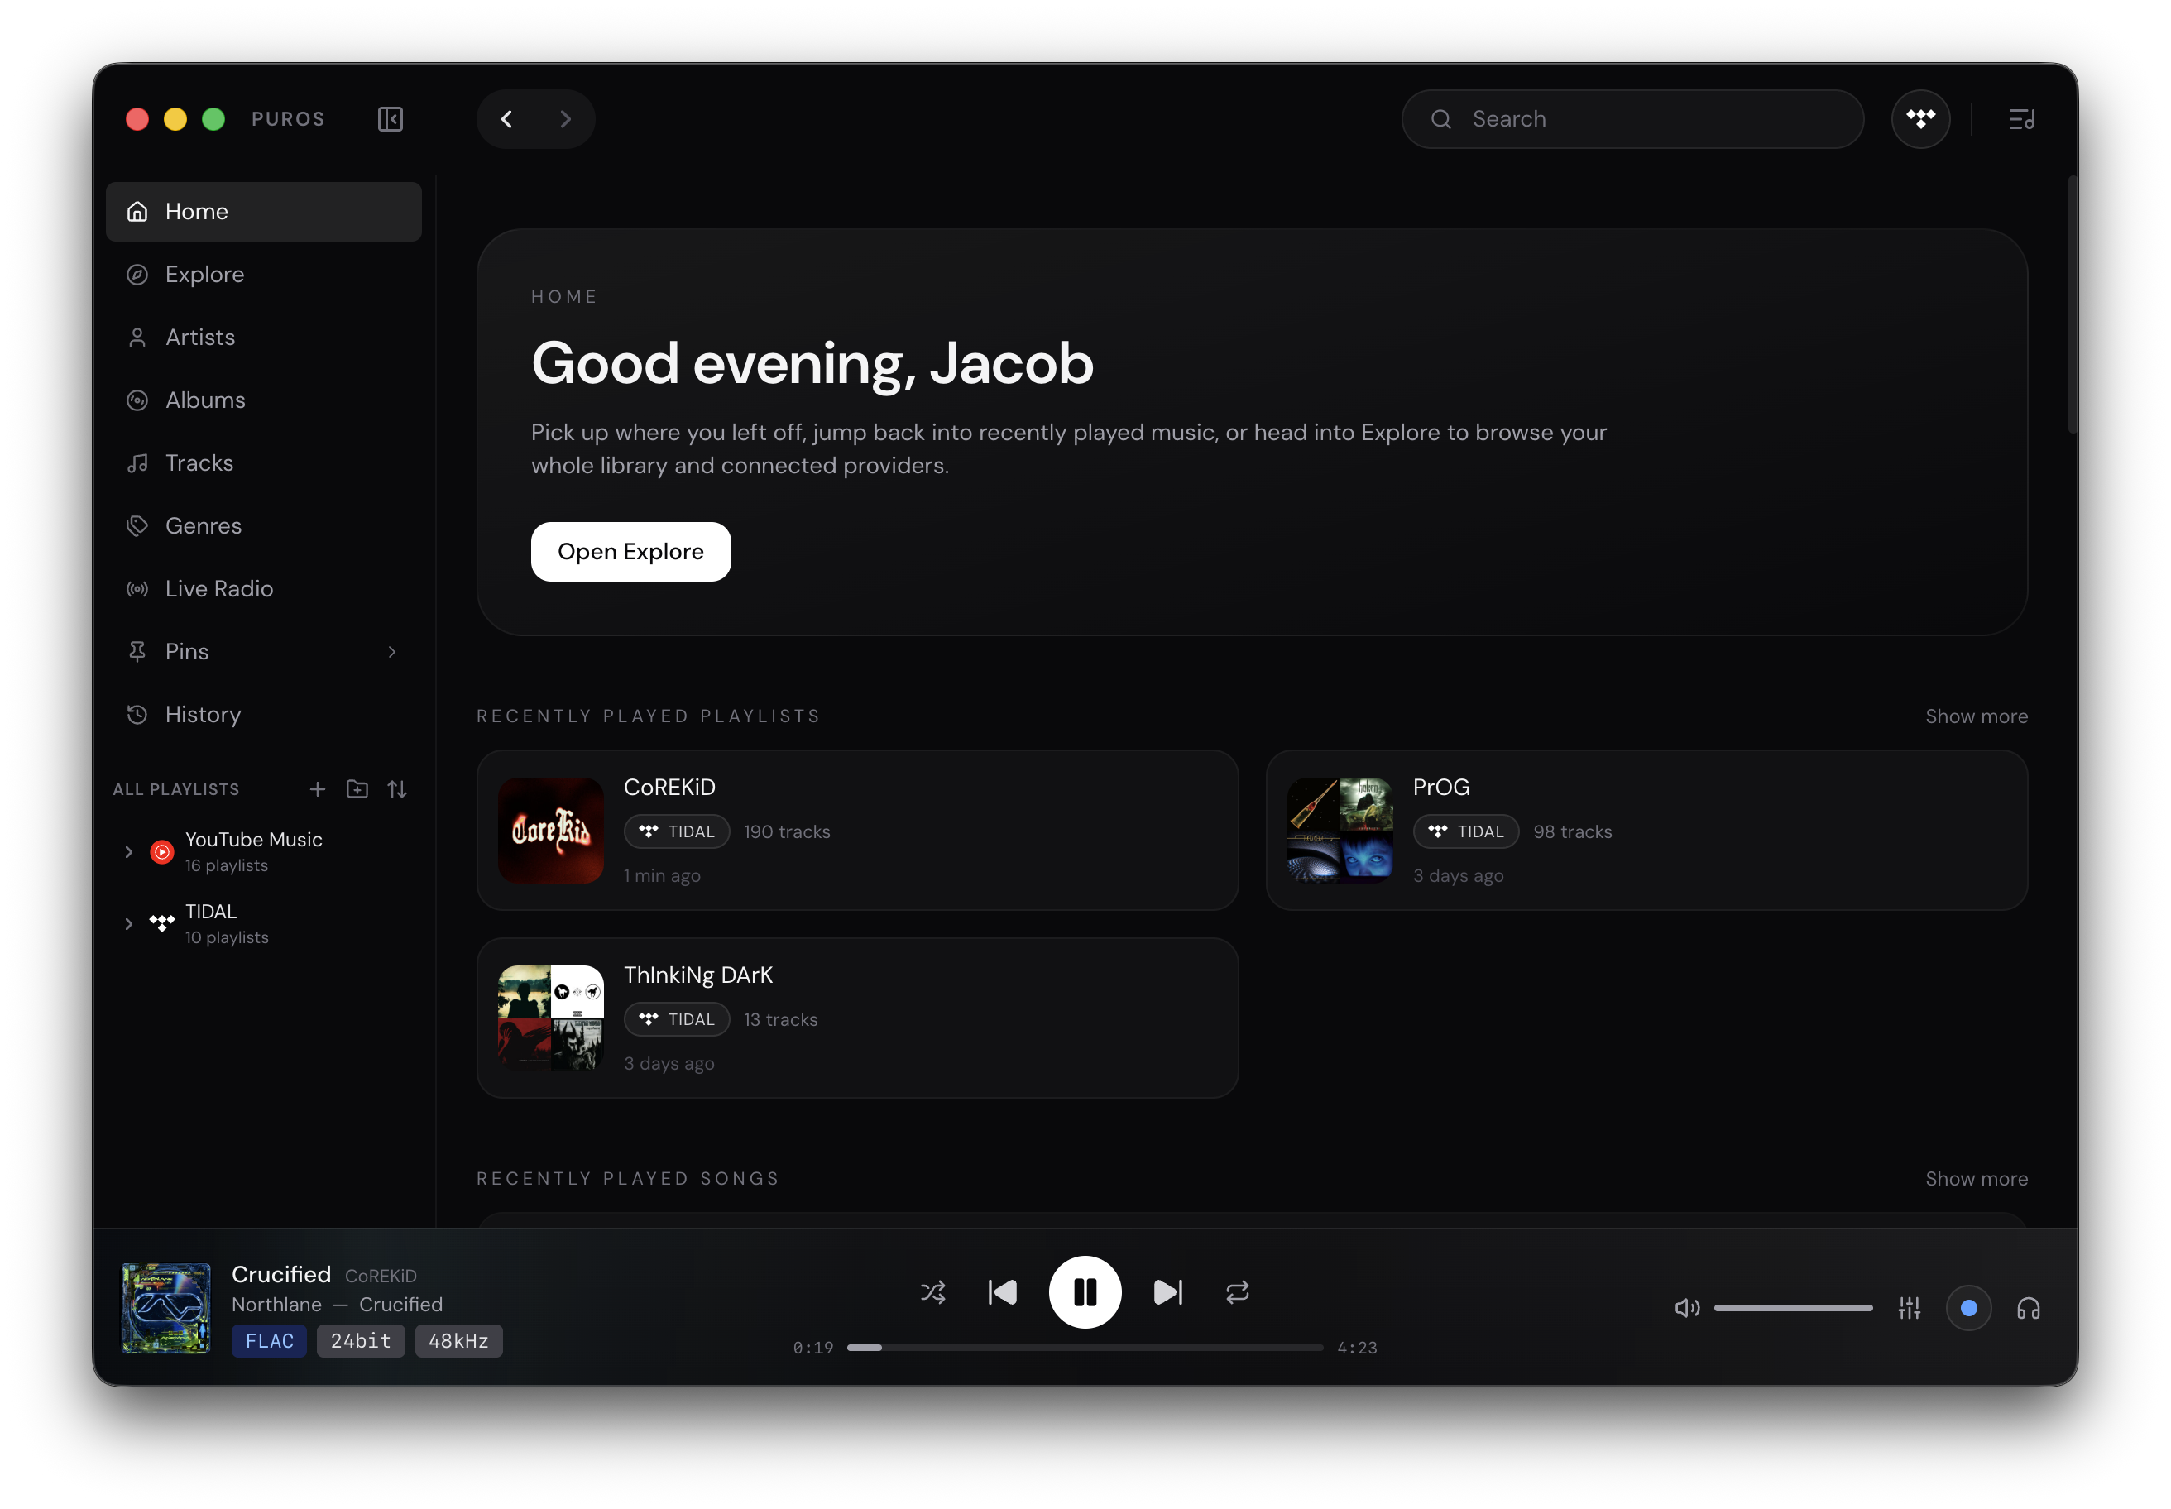
Task: Collapse the sidebar panel icon
Action: coord(391,119)
